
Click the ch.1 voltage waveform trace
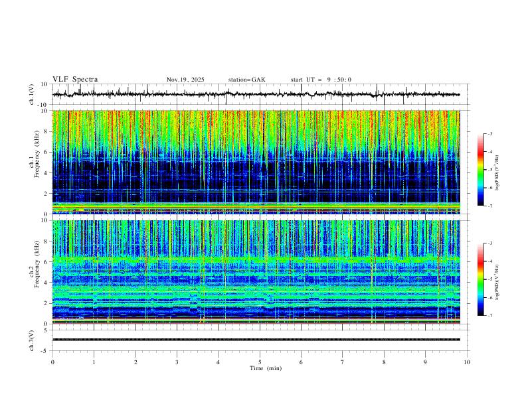pyautogui.click(x=256, y=94)
